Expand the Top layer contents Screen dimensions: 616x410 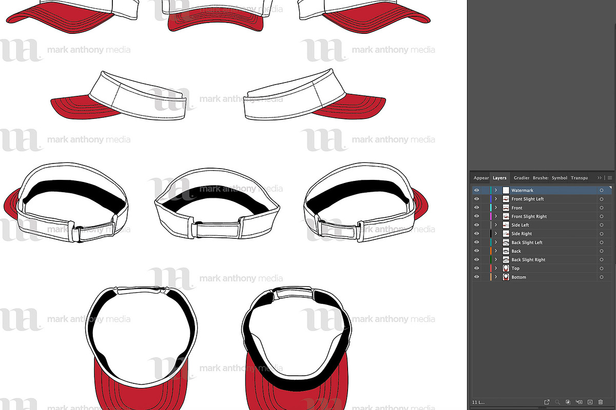[x=495, y=268]
